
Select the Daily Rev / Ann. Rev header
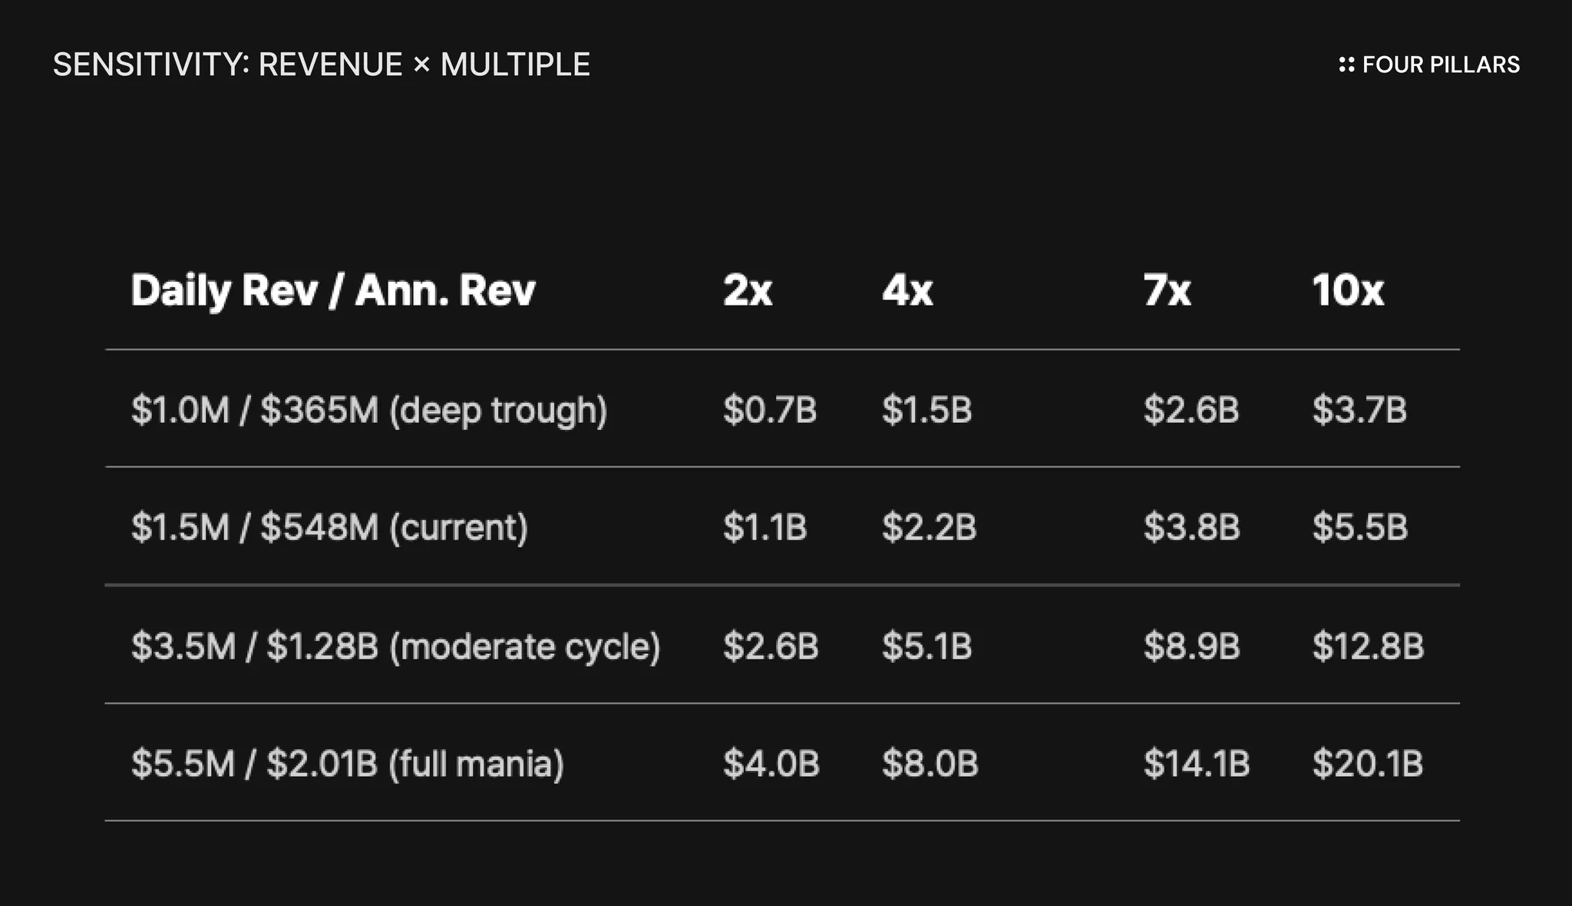click(333, 290)
